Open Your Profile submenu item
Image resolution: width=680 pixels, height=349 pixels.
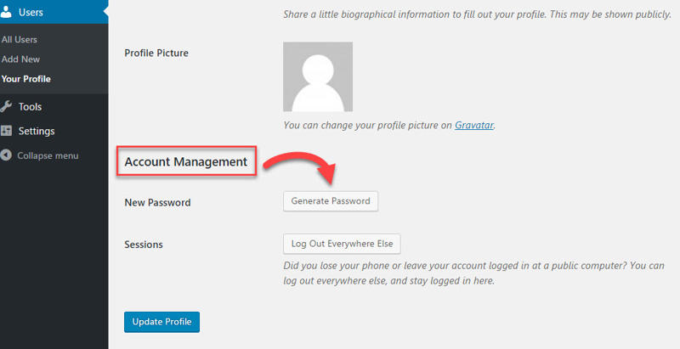(26, 79)
